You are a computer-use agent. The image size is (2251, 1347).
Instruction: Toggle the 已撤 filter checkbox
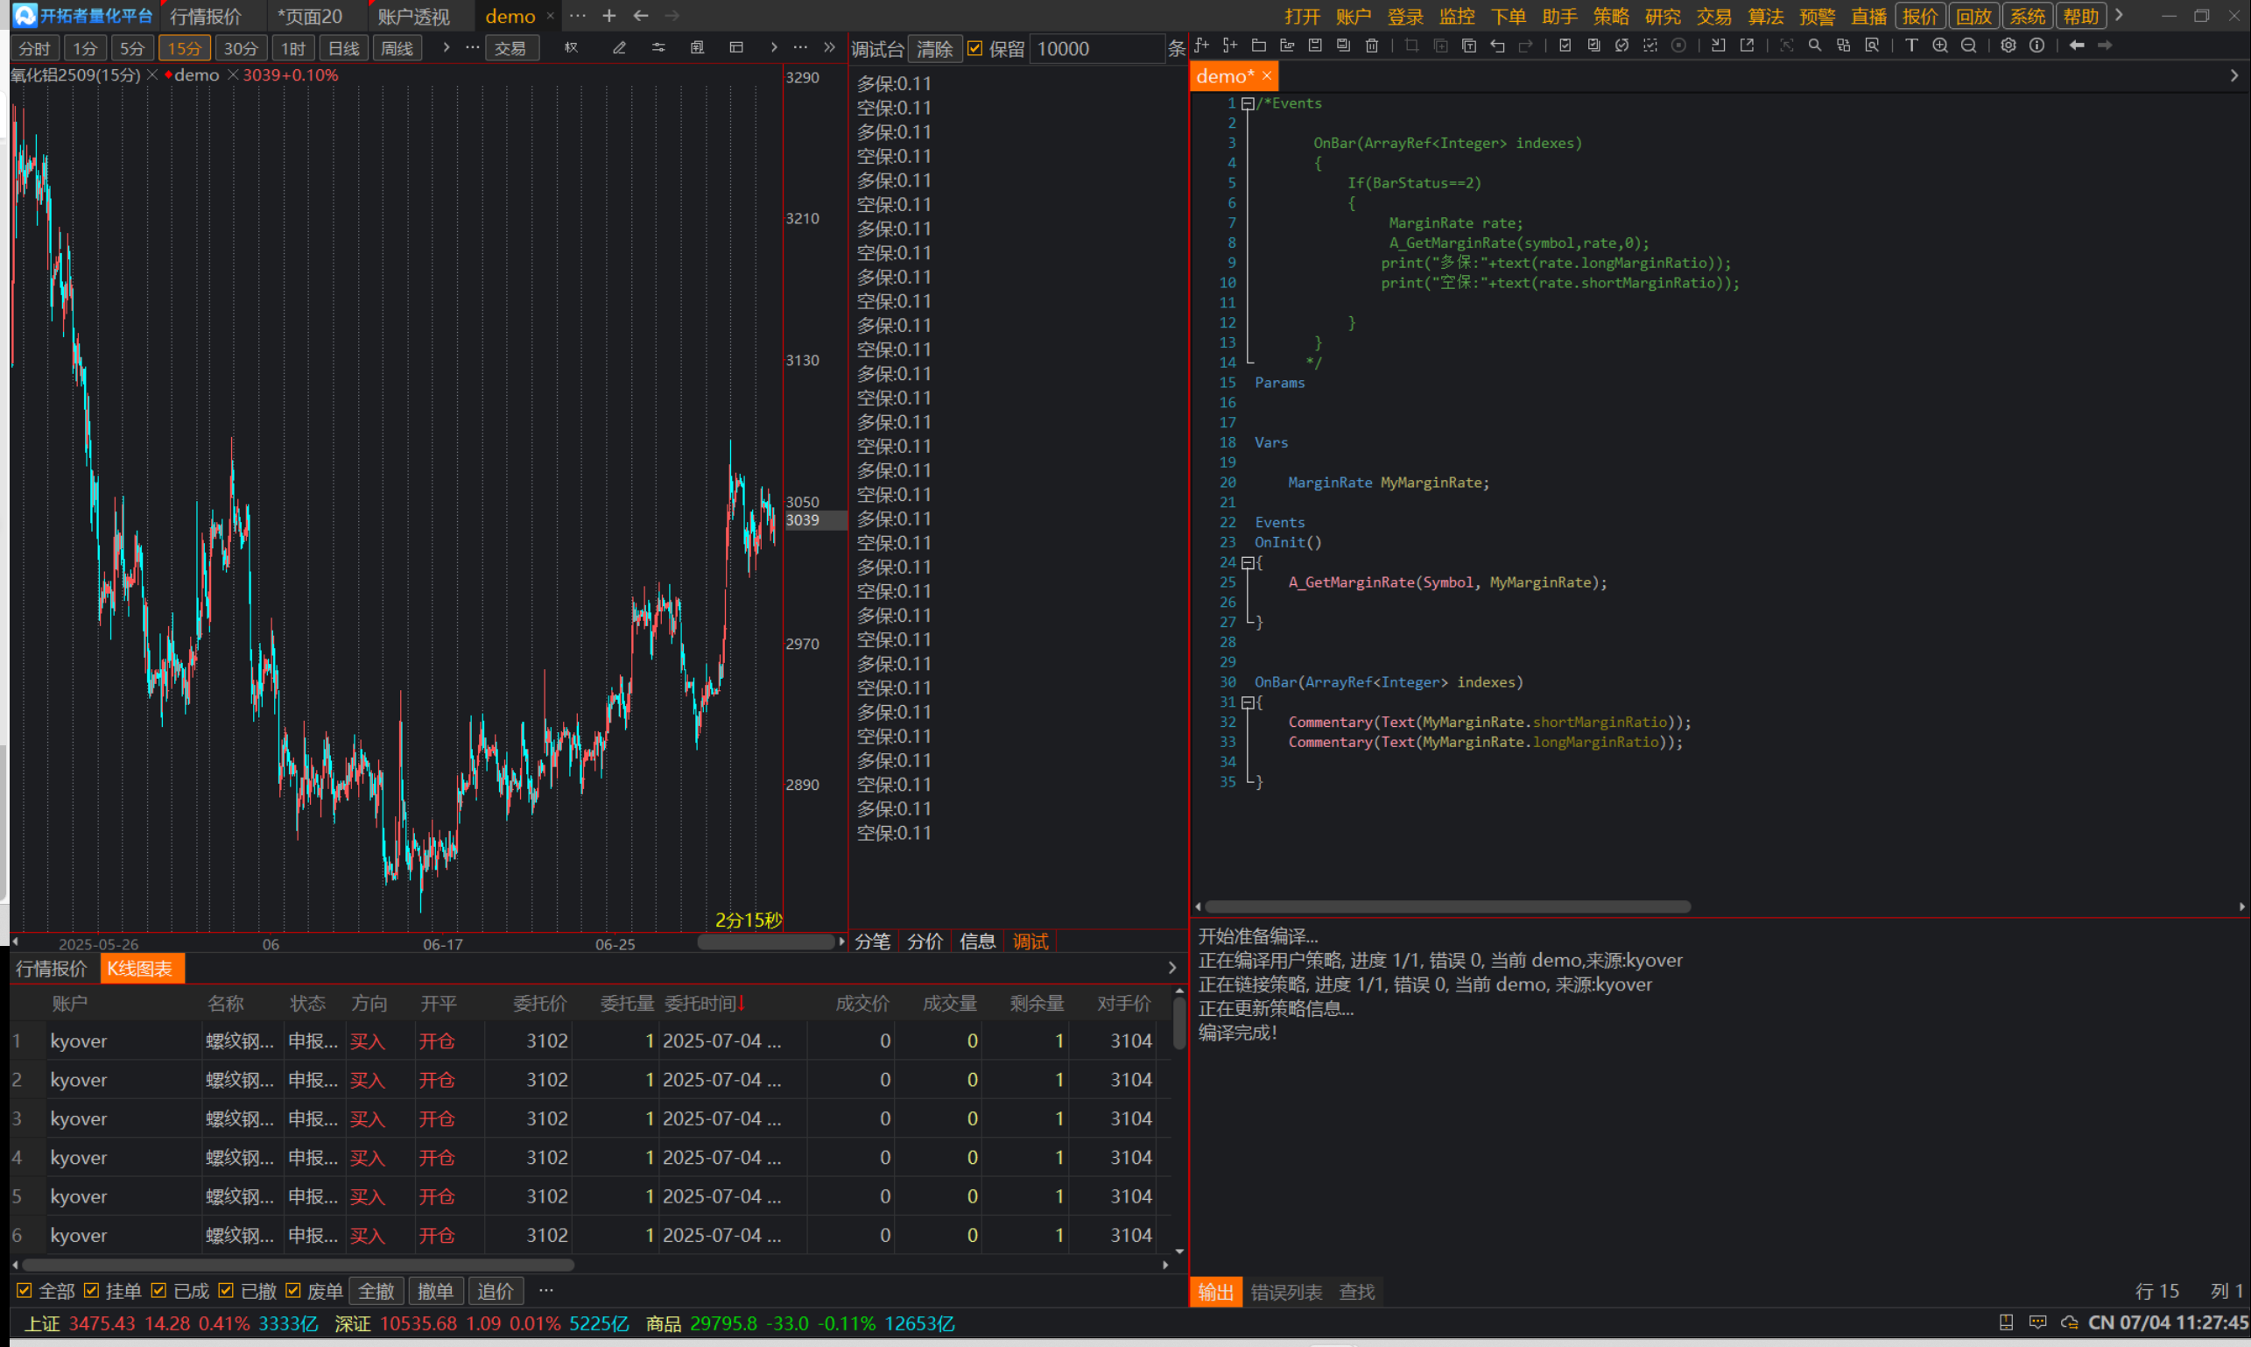(226, 1290)
